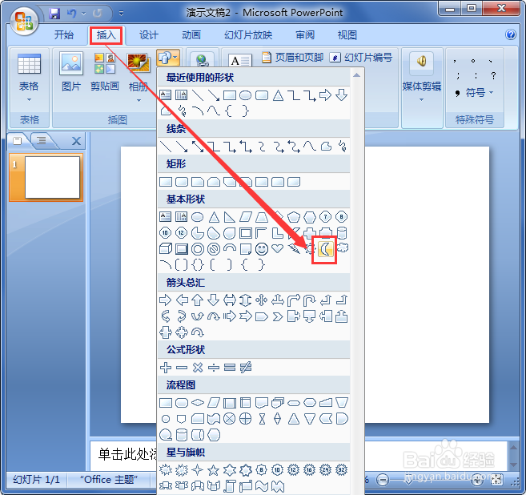526x495 pixels.
Task: Expand the Photo Album dropdown arrow
Action: coord(139,100)
